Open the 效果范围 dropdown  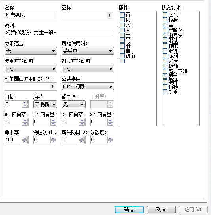[31, 51]
